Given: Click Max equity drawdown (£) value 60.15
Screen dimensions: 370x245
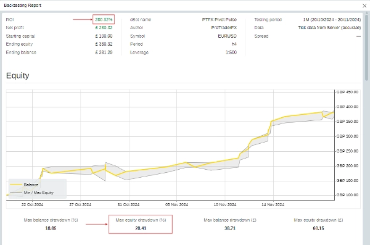Looking at the screenshot, I should (318, 228).
